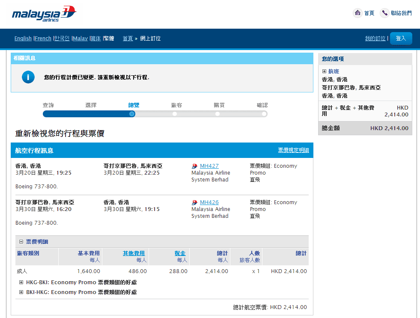This screenshot has width=420, height=318.
Task: Expand HKG-BKI Economy Promo benefits
Action: pos(21,282)
